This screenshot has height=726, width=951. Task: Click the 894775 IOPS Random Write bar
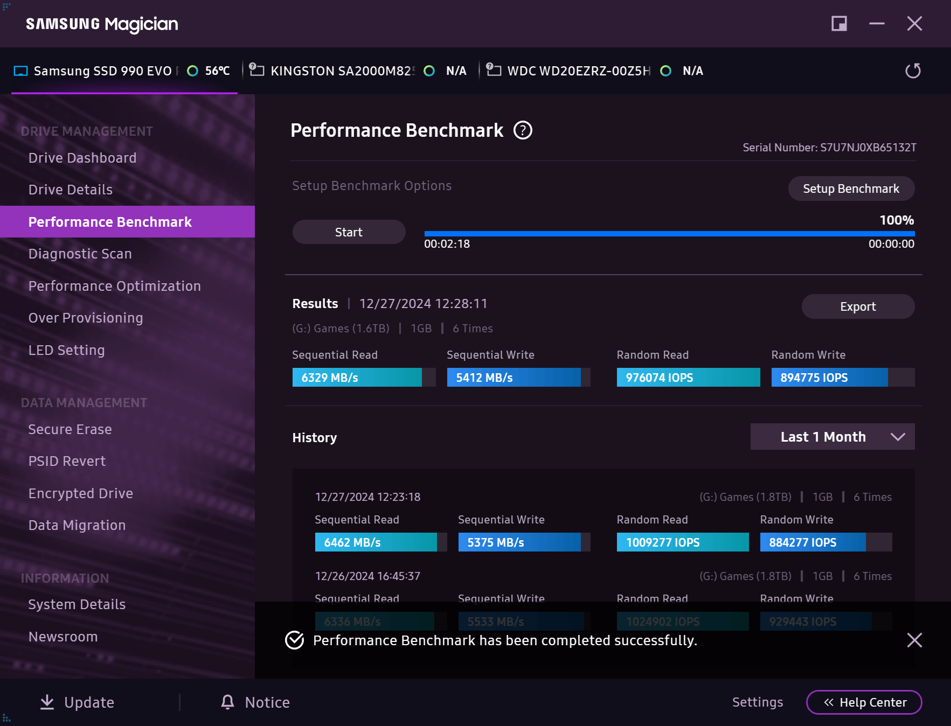pyautogui.click(x=843, y=378)
